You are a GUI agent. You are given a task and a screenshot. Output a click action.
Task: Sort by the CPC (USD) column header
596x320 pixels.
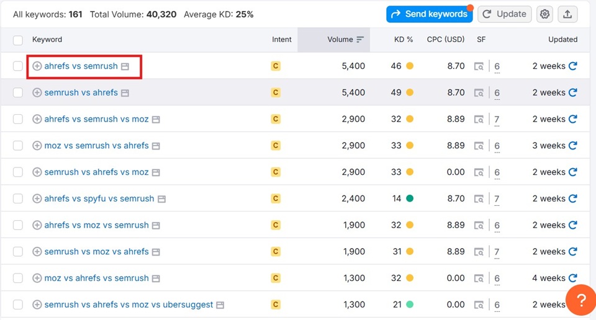pos(446,40)
